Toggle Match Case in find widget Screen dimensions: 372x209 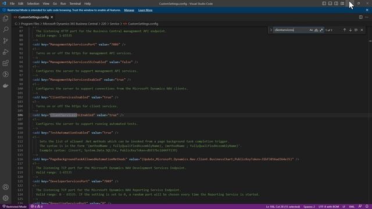(311, 30)
